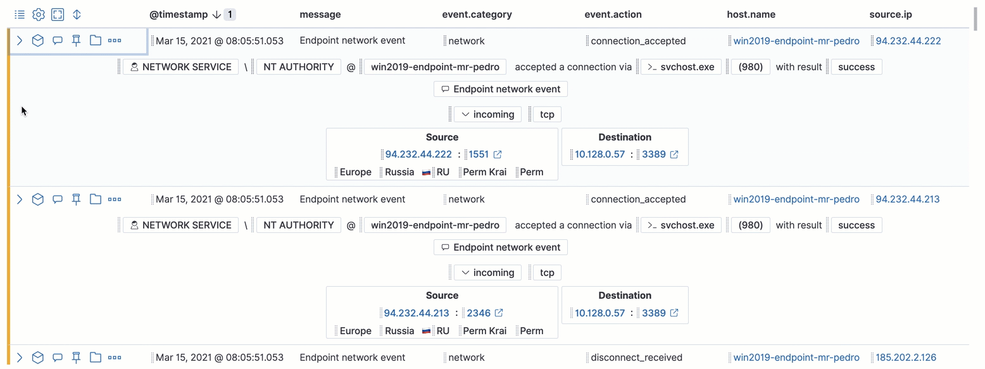Add a note using the speech bubble icon

pos(57,40)
